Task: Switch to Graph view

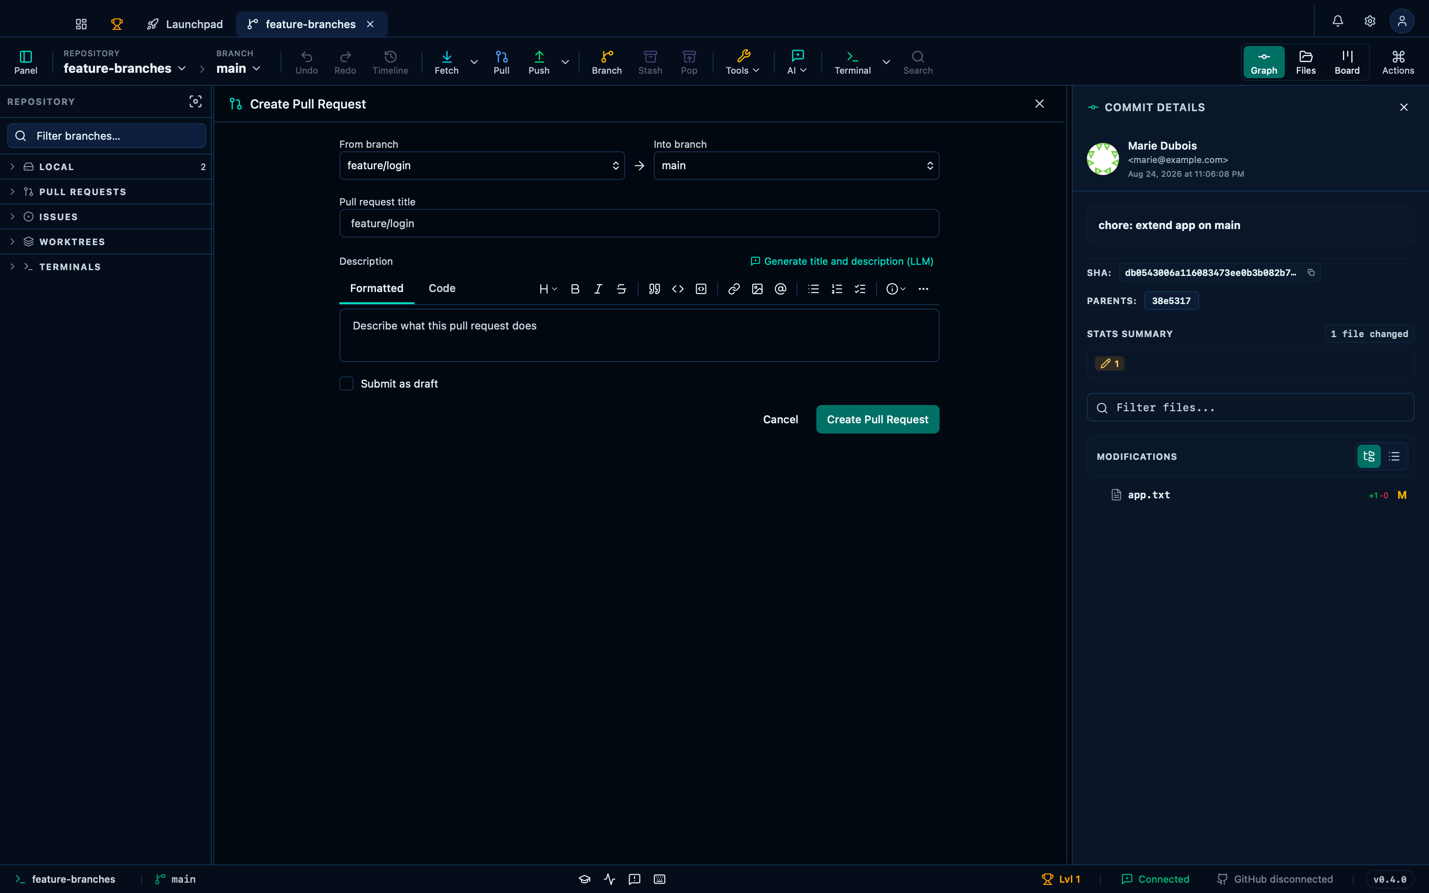Action: pyautogui.click(x=1264, y=62)
